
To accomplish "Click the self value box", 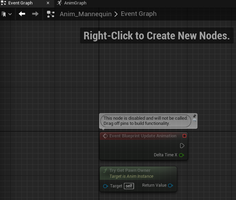I will pos(129,186).
